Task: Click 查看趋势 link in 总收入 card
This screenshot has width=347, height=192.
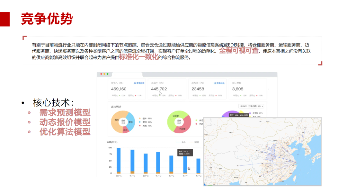Action: tap(139, 83)
